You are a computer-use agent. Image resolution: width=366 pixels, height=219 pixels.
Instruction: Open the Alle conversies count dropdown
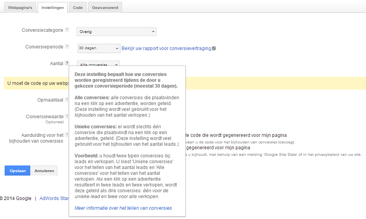click(99, 64)
